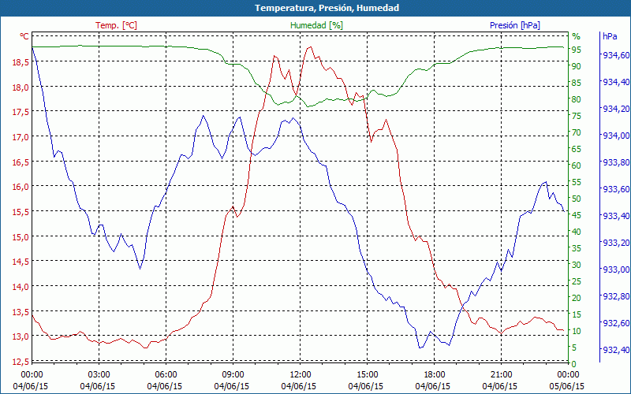This screenshot has width=631, height=394.
Task: Click the 21:00 time axis label
Action: coord(501,375)
